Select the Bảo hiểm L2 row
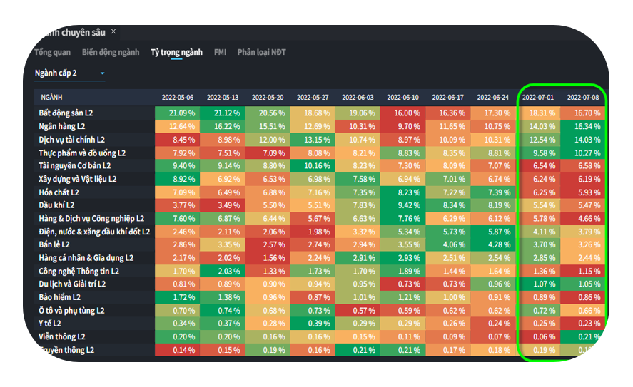 pyautogui.click(x=59, y=297)
